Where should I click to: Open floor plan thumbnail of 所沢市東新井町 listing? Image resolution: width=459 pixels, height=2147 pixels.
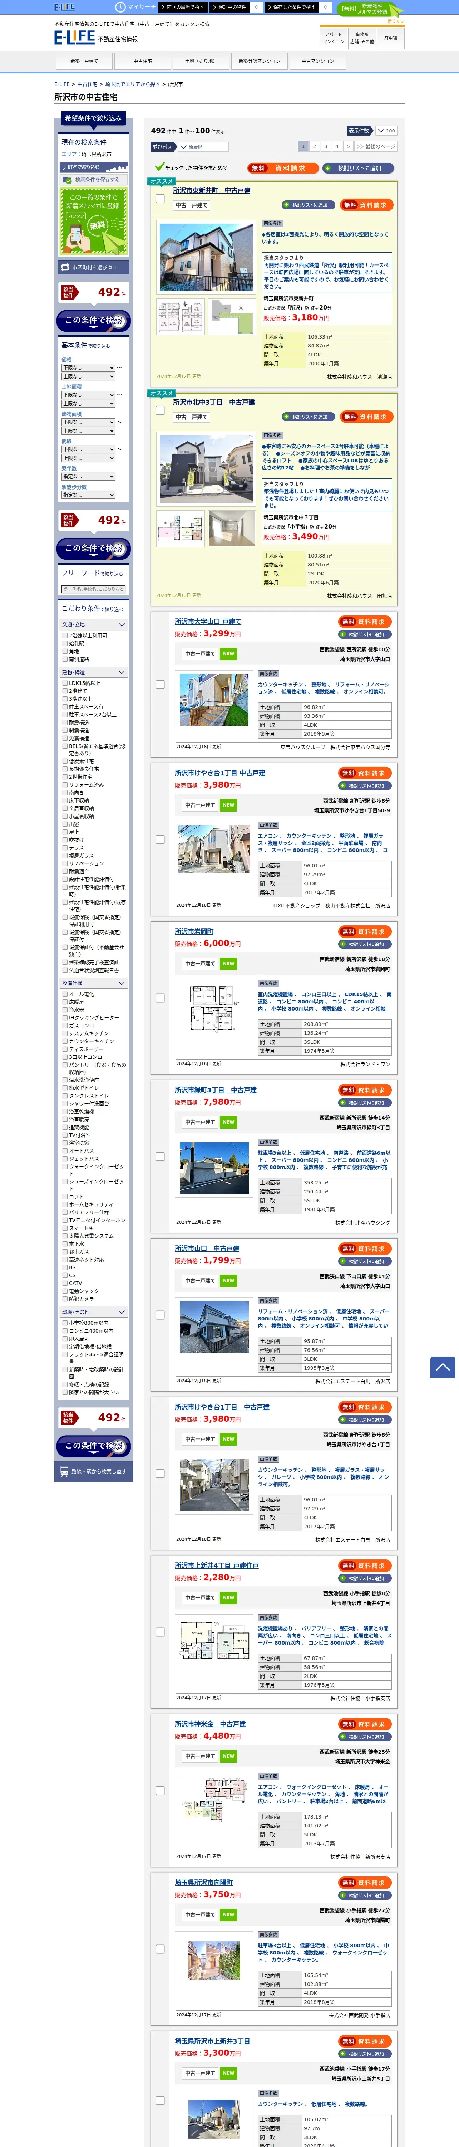181,317
